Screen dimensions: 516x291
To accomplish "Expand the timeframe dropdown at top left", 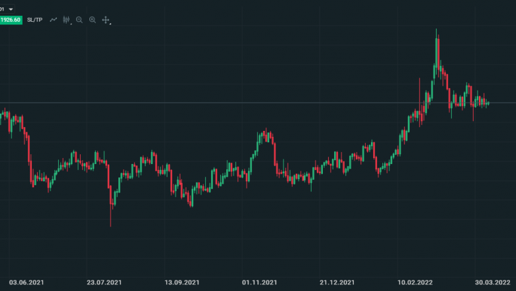I will coord(11,9).
